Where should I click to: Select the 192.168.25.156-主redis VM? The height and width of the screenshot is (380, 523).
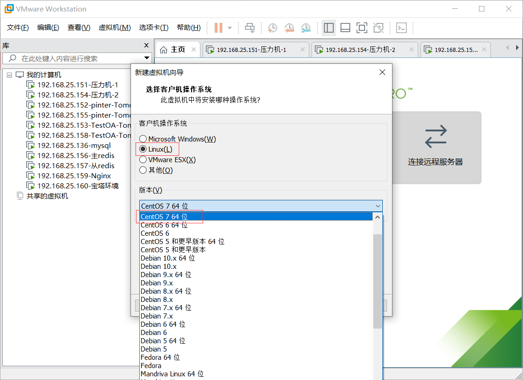coord(70,155)
